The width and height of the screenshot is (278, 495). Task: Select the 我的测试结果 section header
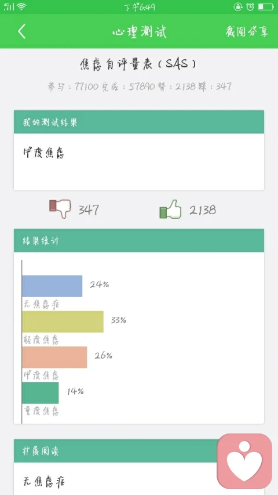[139, 122]
